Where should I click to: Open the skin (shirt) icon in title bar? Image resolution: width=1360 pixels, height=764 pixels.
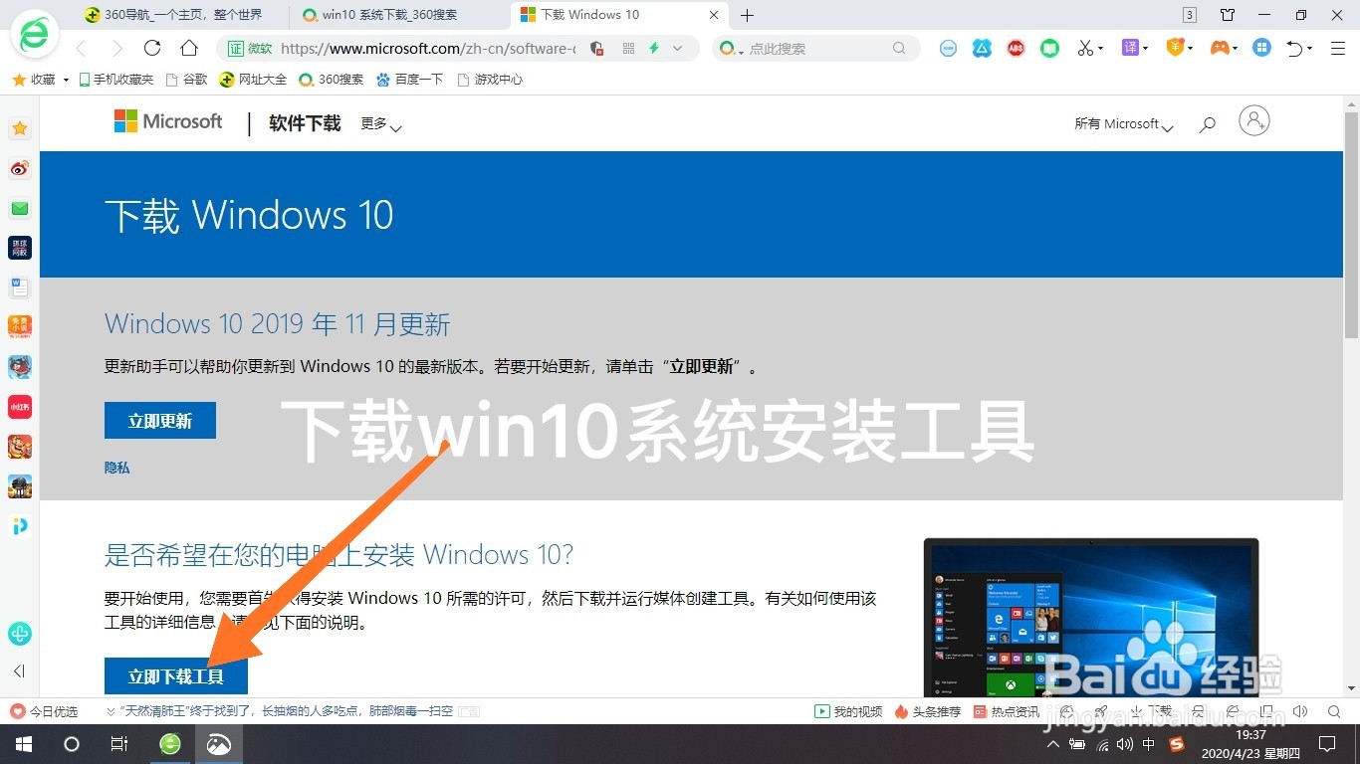coord(1228,15)
